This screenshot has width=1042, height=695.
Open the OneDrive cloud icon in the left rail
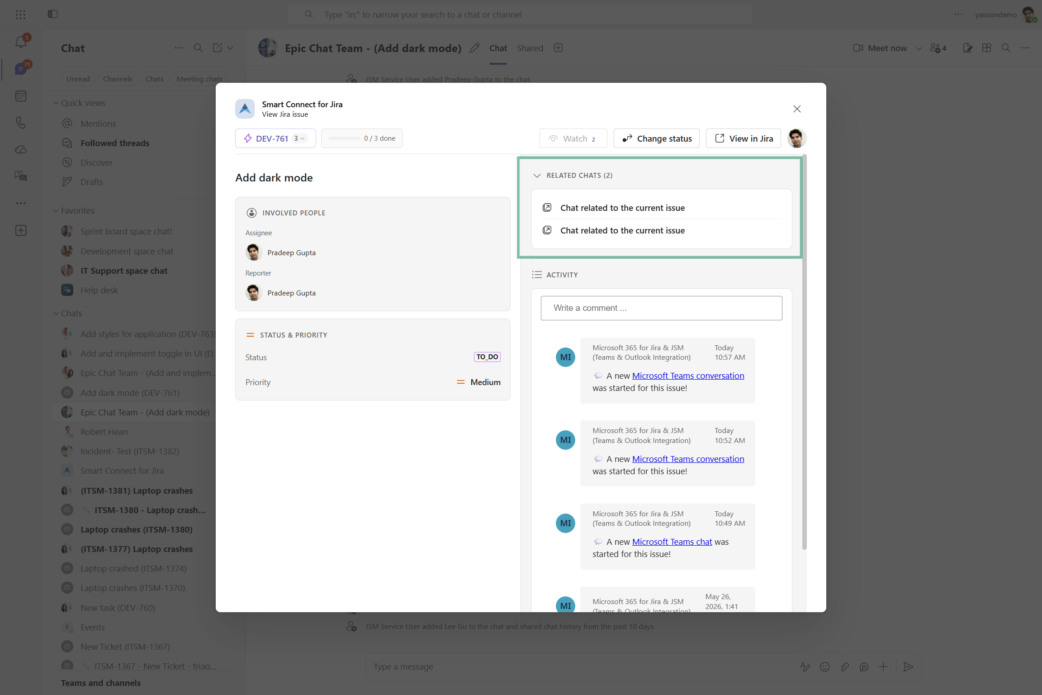click(x=21, y=149)
